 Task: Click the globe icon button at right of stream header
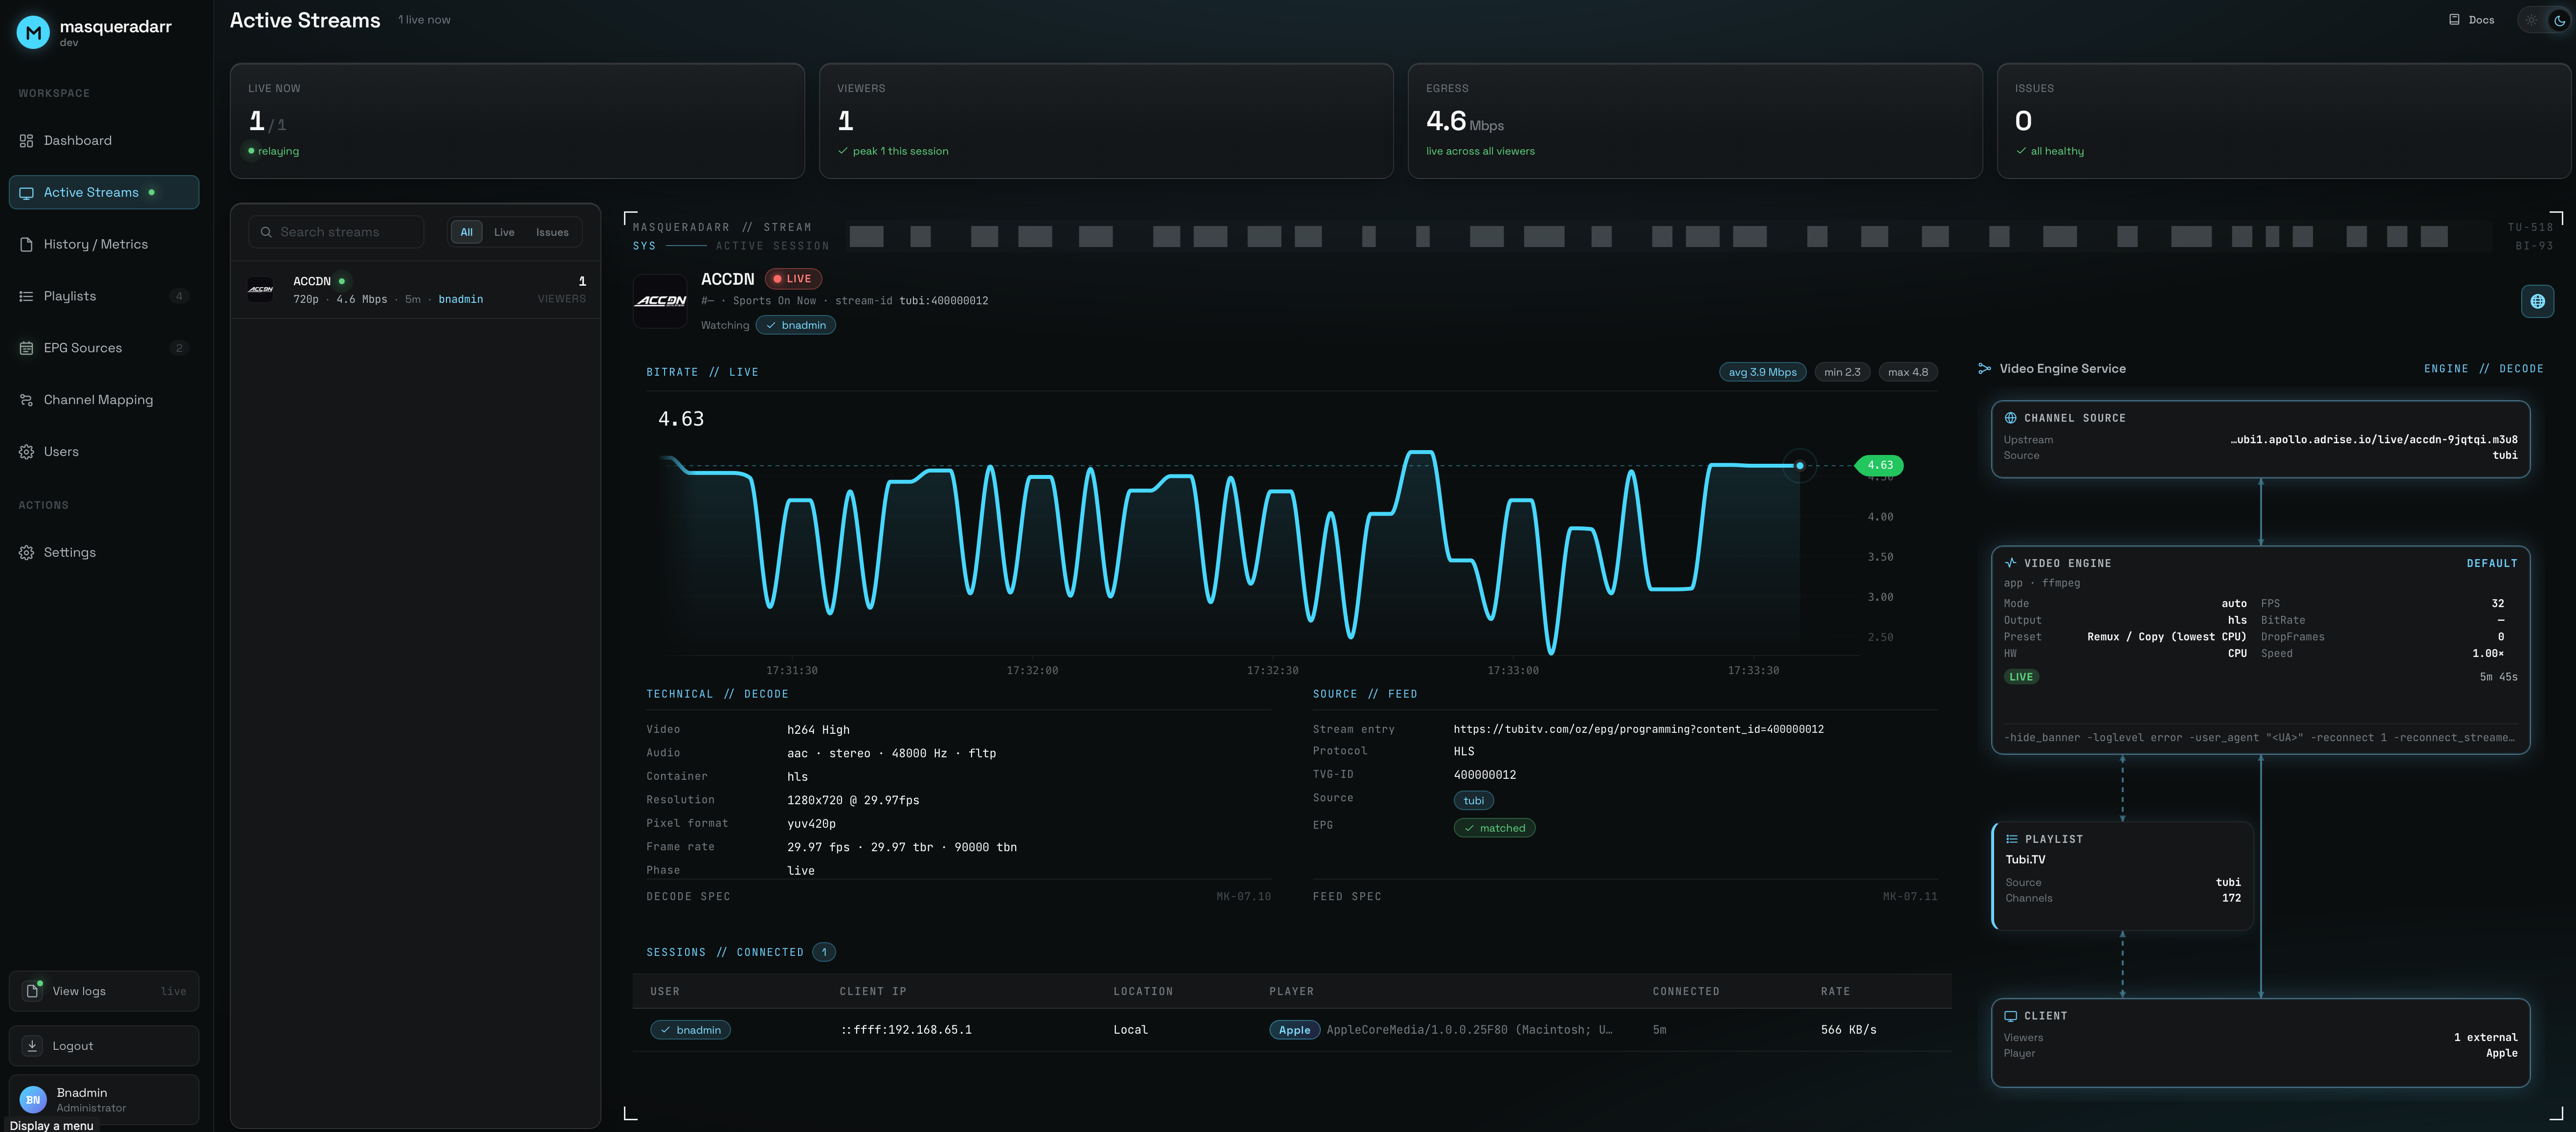(2537, 301)
